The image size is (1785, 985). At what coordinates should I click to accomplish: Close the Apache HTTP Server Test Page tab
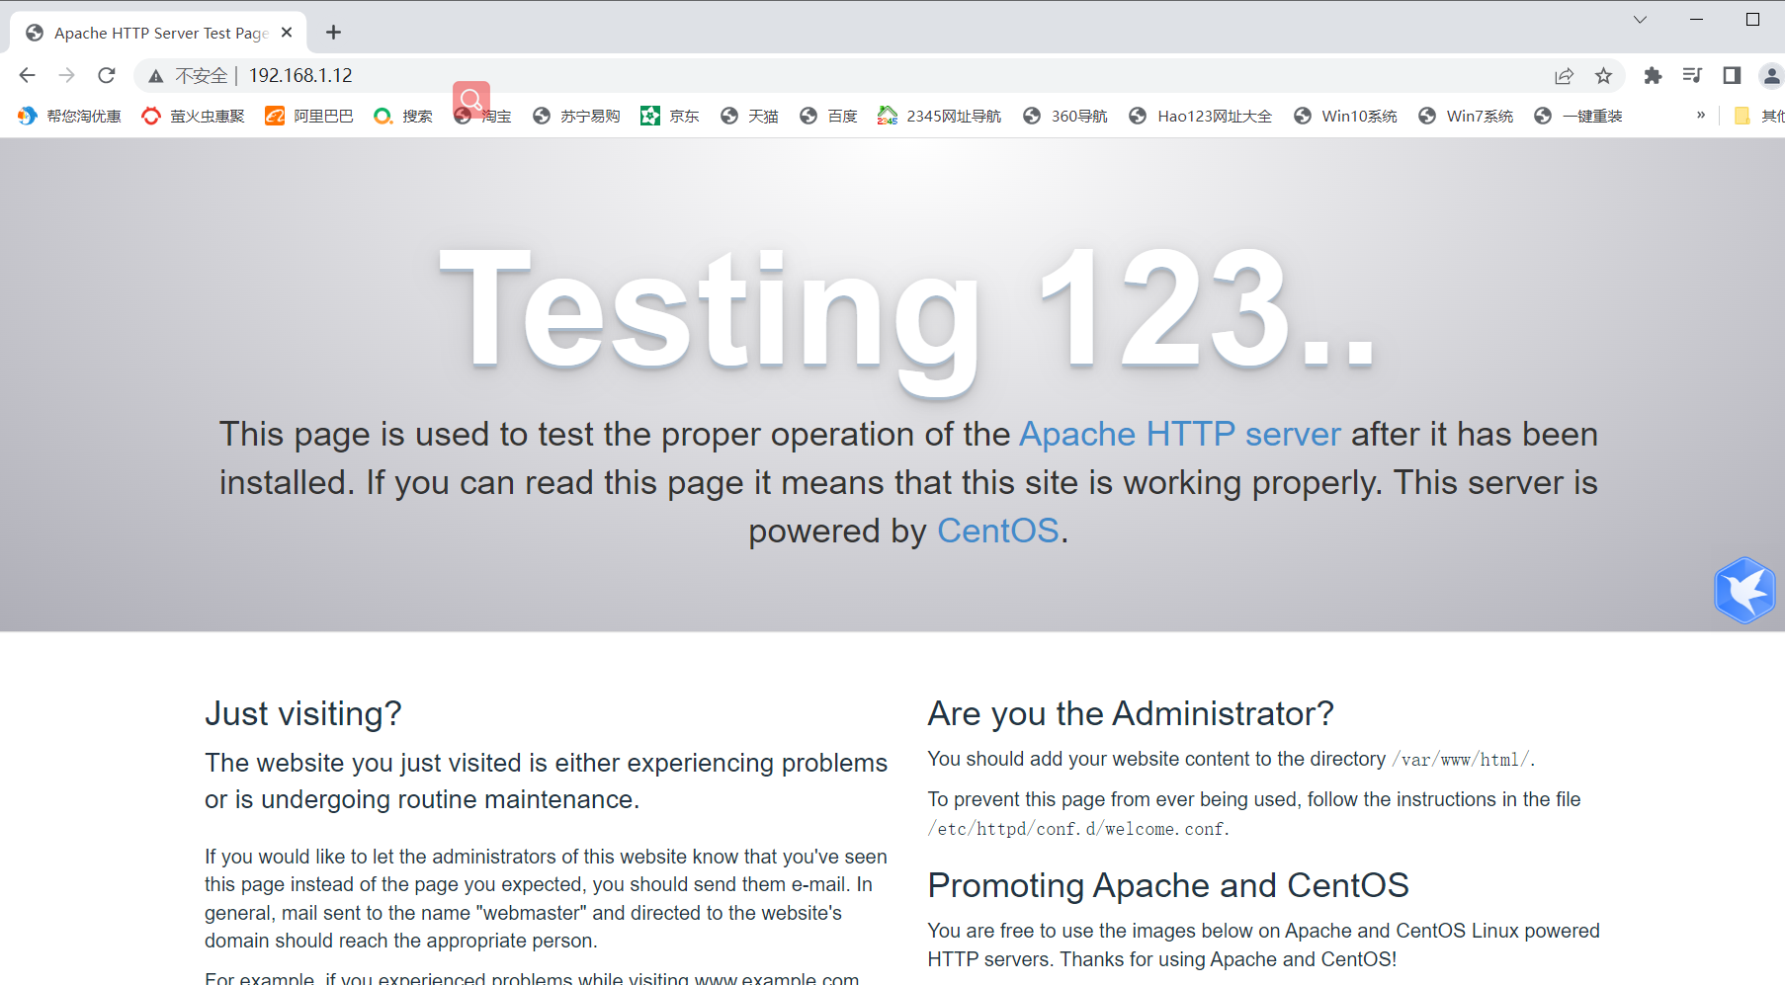pyautogui.click(x=287, y=33)
